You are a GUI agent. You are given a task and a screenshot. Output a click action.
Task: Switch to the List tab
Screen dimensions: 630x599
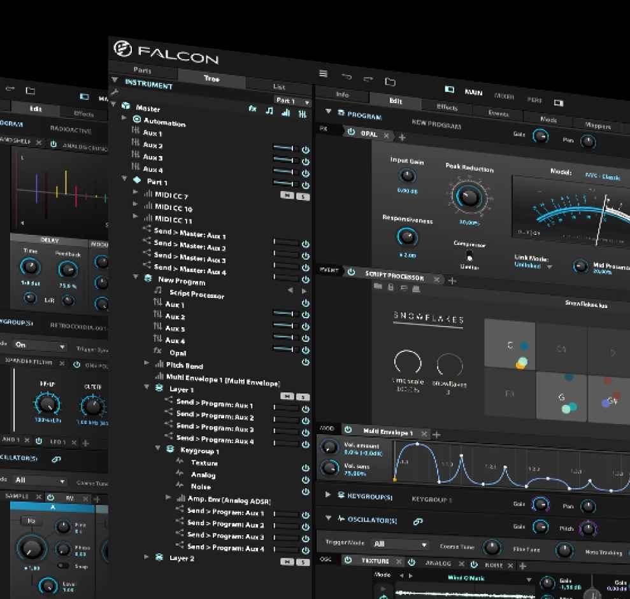coord(279,87)
